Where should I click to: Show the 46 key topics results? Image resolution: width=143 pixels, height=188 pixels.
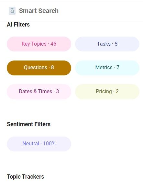coord(39,44)
